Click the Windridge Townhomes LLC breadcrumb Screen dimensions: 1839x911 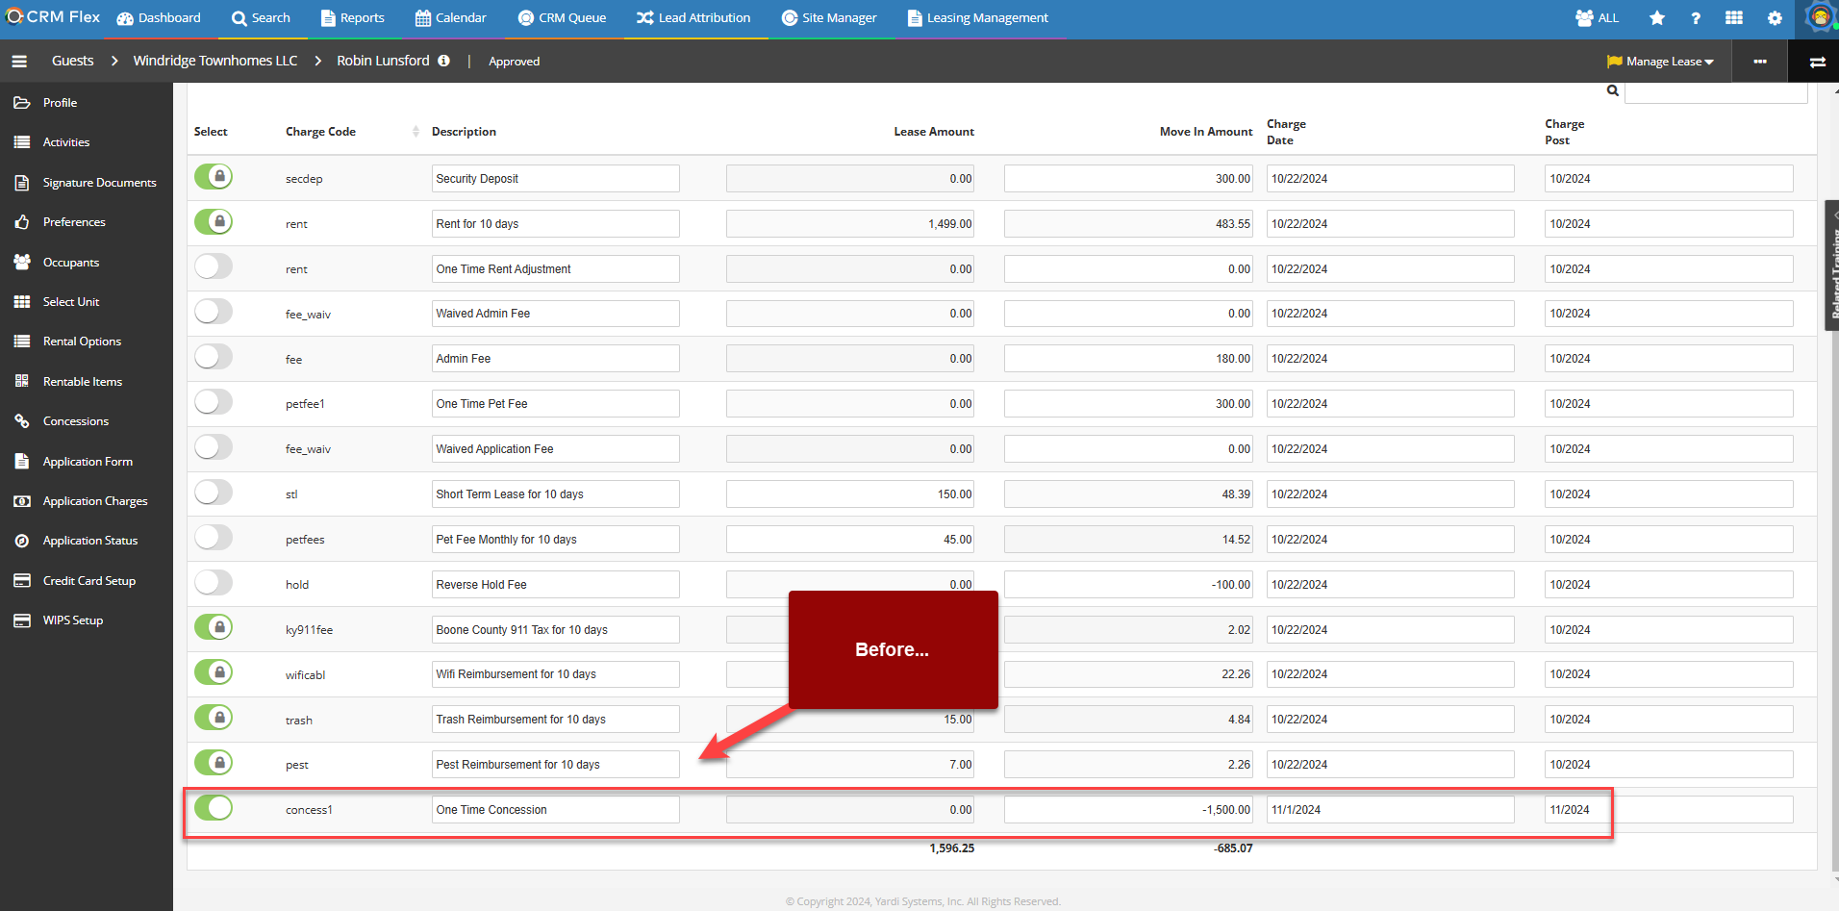pyautogui.click(x=215, y=61)
